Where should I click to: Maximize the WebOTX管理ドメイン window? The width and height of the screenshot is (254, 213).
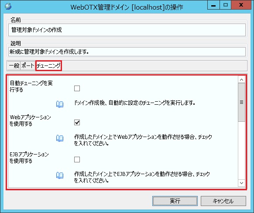point(226,5)
